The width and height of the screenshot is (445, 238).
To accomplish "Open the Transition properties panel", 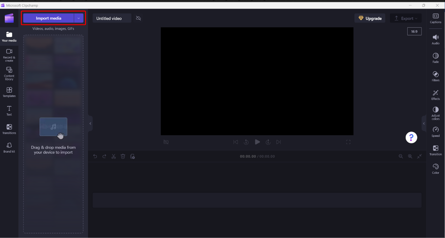I will click(x=436, y=150).
